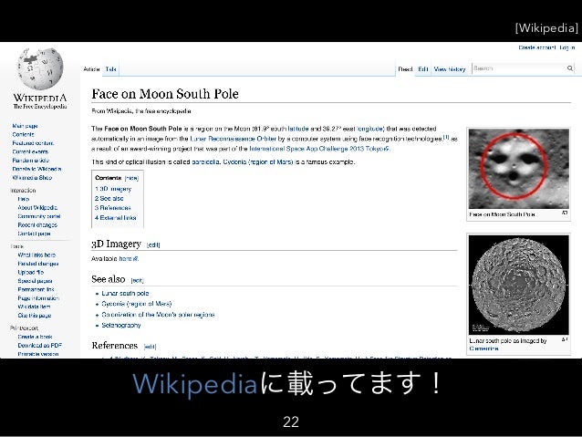582x437 pixels.
Task: Click the 'here' external link
Action: [x=129, y=259]
